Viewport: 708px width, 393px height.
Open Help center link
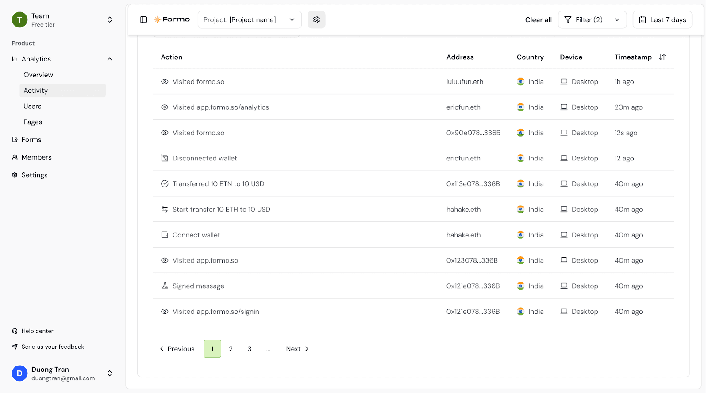[38, 331]
